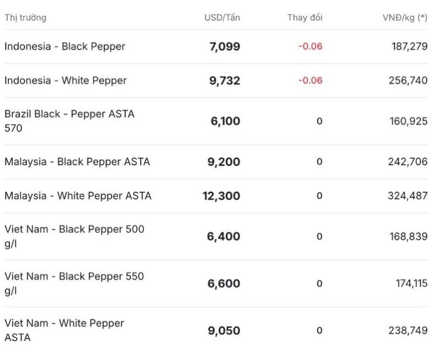The height and width of the screenshot is (346, 432).
Task: Click the 242,706 VNĐ/kg value
Action: (x=408, y=162)
